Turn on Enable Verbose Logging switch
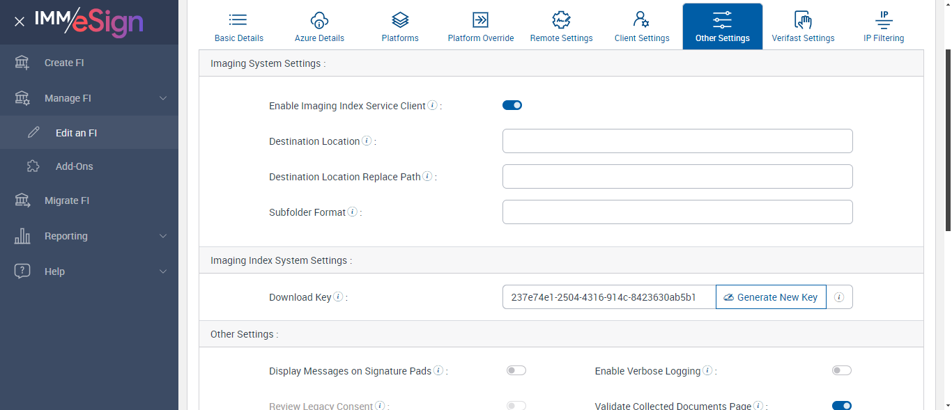This screenshot has width=952, height=410. [x=841, y=371]
